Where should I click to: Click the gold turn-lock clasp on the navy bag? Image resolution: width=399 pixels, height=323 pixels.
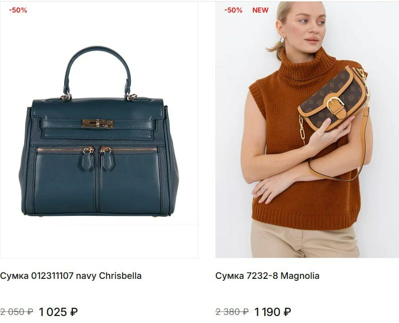98,124
